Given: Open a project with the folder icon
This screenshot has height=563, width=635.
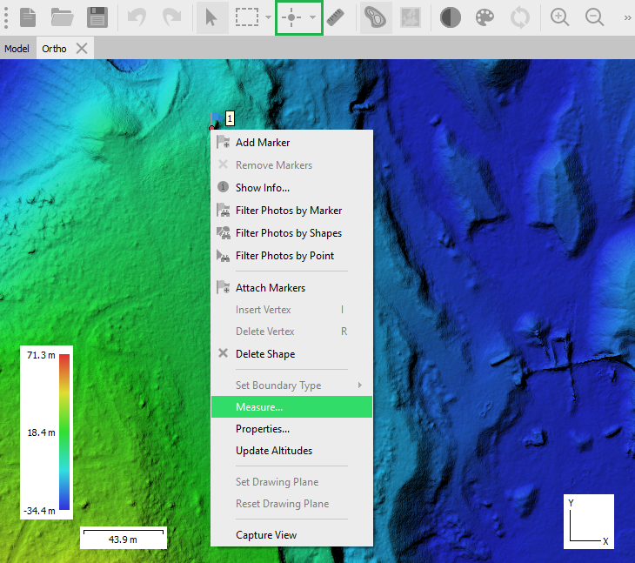Looking at the screenshot, I should click(62, 17).
